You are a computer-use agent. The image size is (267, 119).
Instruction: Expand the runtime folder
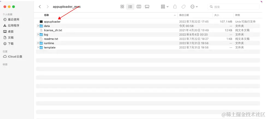(x=38, y=43)
